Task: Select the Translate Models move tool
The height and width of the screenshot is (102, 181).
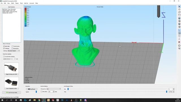Action: tap(179, 9)
